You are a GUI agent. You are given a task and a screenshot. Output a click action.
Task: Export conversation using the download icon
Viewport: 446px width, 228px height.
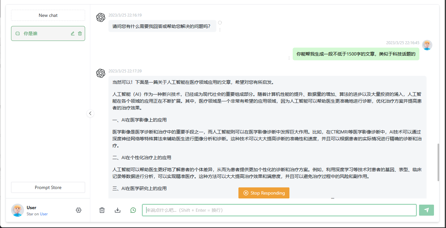click(x=118, y=210)
